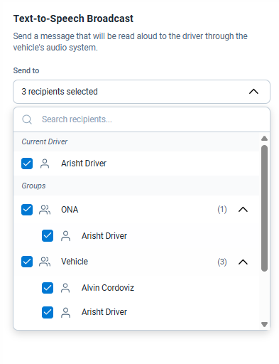Click the recipients list scrollbar thumb
The height and width of the screenshot is (364, 279).
pyautogui.click(x=264, y=208)
